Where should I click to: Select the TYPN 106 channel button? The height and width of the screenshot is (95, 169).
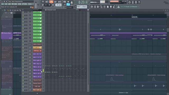coord(37,87)
